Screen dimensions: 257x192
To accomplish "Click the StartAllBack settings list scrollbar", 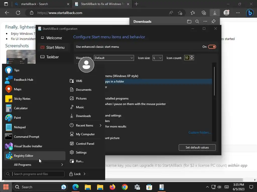I will 214,81.
